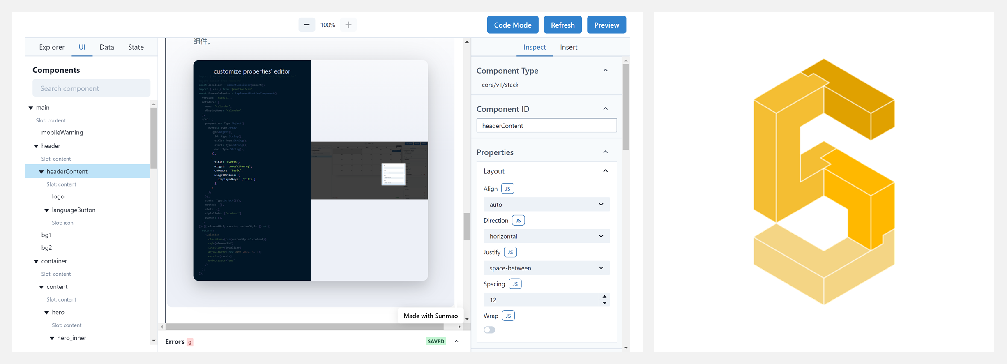The height and width of the screenshot is (364, 1007).
Task: Collapse the content tree node
Action: click(41, 287)
